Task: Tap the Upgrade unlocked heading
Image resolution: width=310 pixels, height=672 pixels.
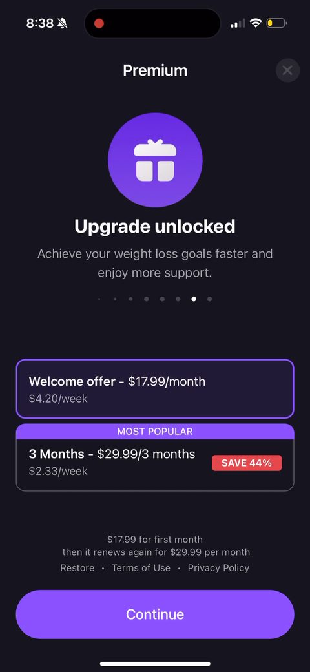Action: coord(155,226)
